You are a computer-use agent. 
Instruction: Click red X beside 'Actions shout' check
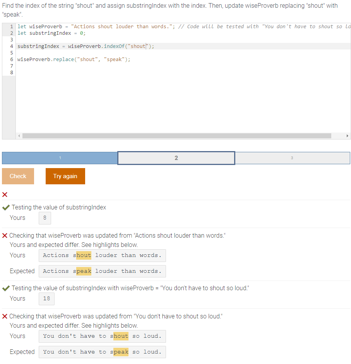(5, 236)
